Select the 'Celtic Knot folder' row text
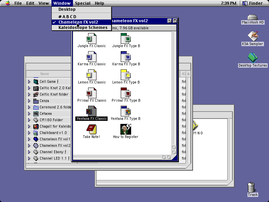Viewport: 269px width, 202px height. [x=54, y=95]
